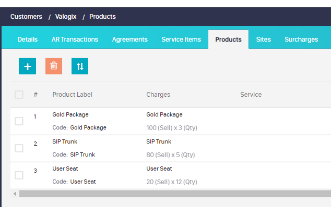Viewport: 331px width, 207px height.
Task: Click the # column header
Action: click(x=36, y=95)
